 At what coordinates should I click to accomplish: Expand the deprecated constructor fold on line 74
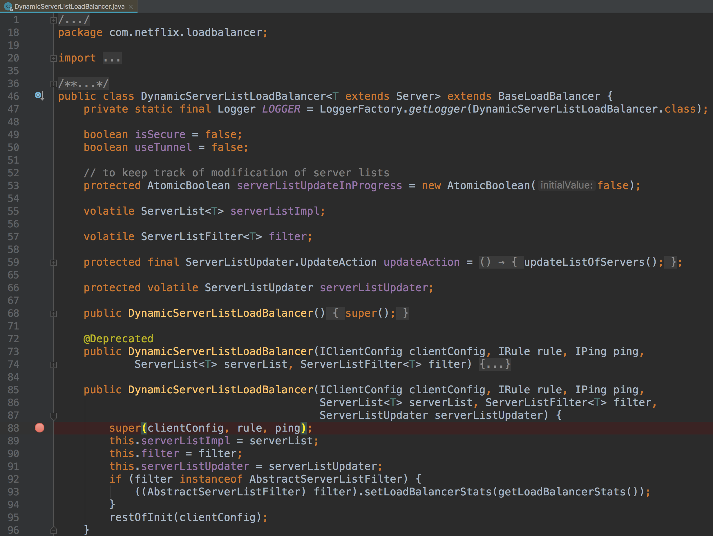(x=53, y=365)
